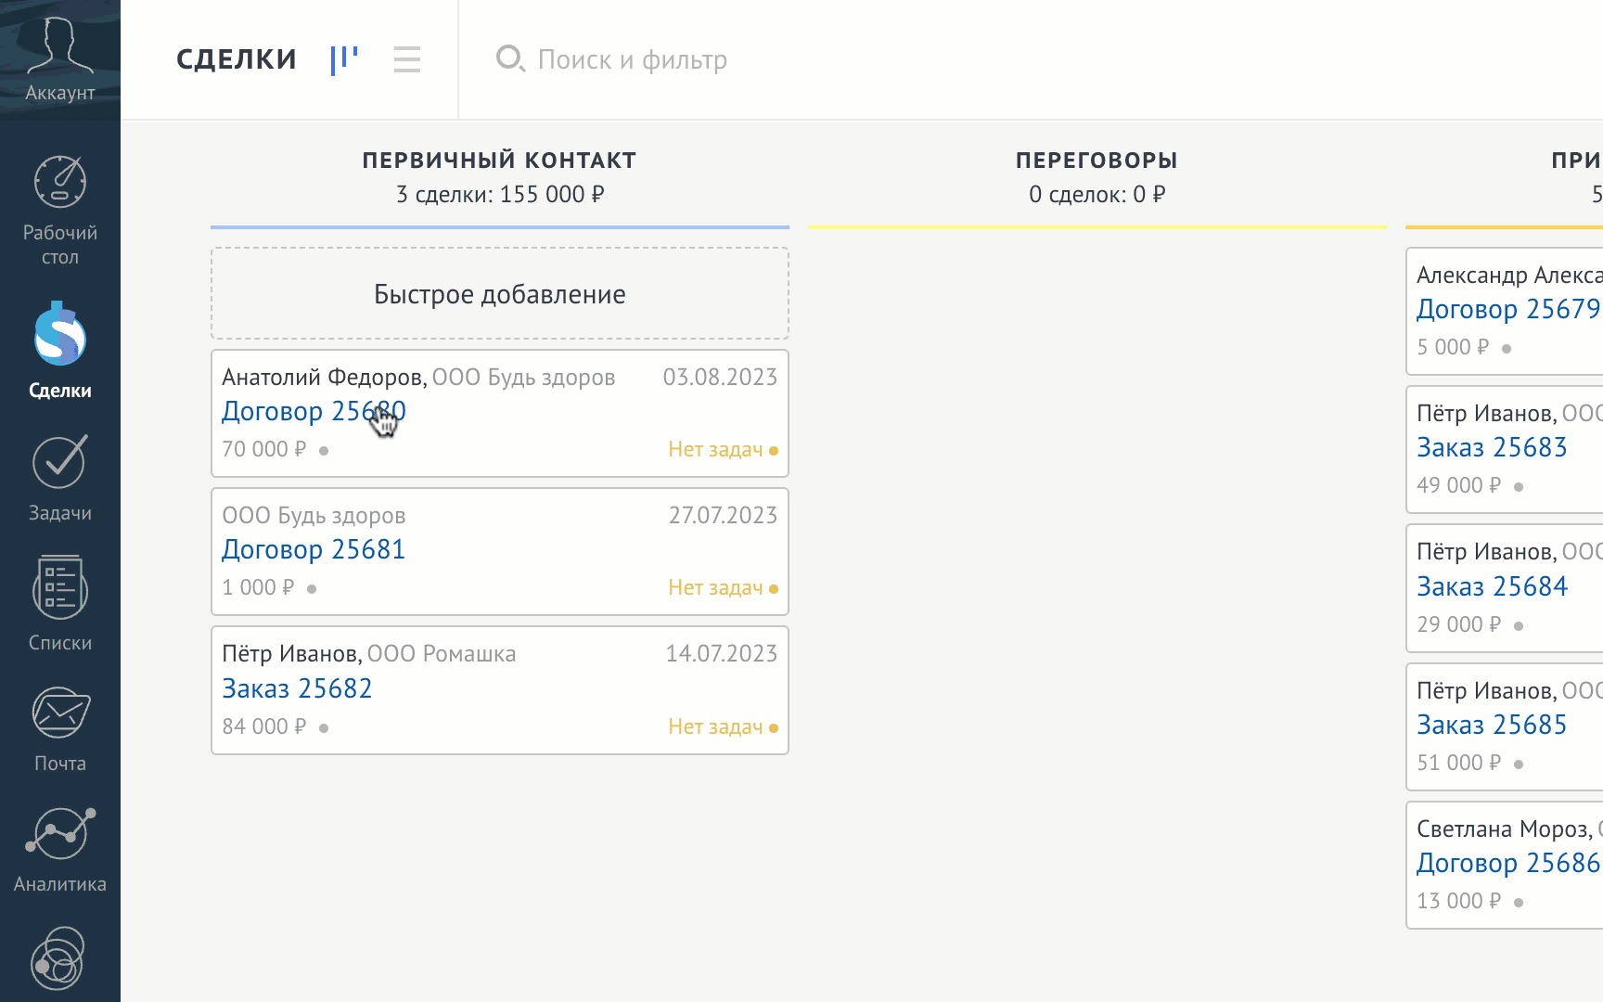Open deal Заказ 25682

(297, 688)
